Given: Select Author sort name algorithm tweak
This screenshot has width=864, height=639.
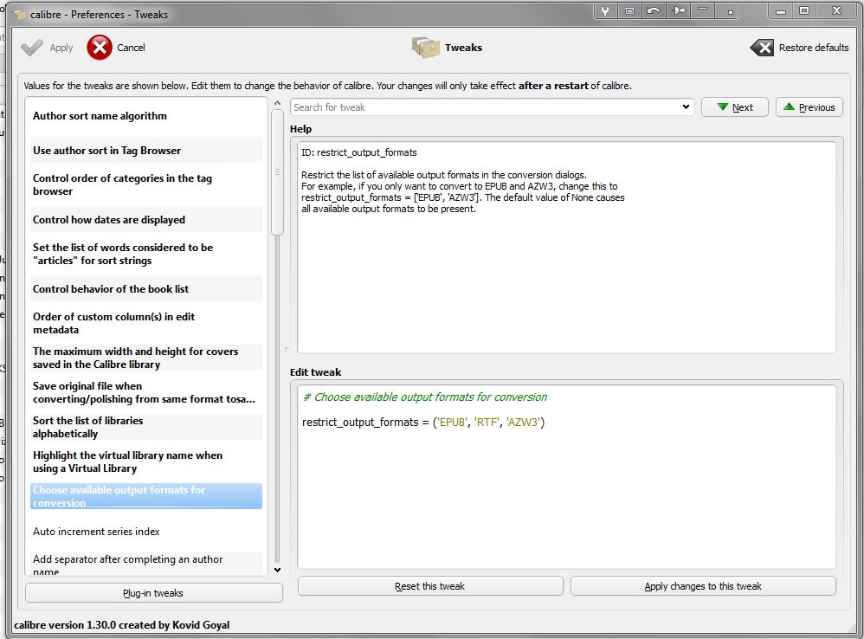Looking at the screenshot, I should (146, 116).
